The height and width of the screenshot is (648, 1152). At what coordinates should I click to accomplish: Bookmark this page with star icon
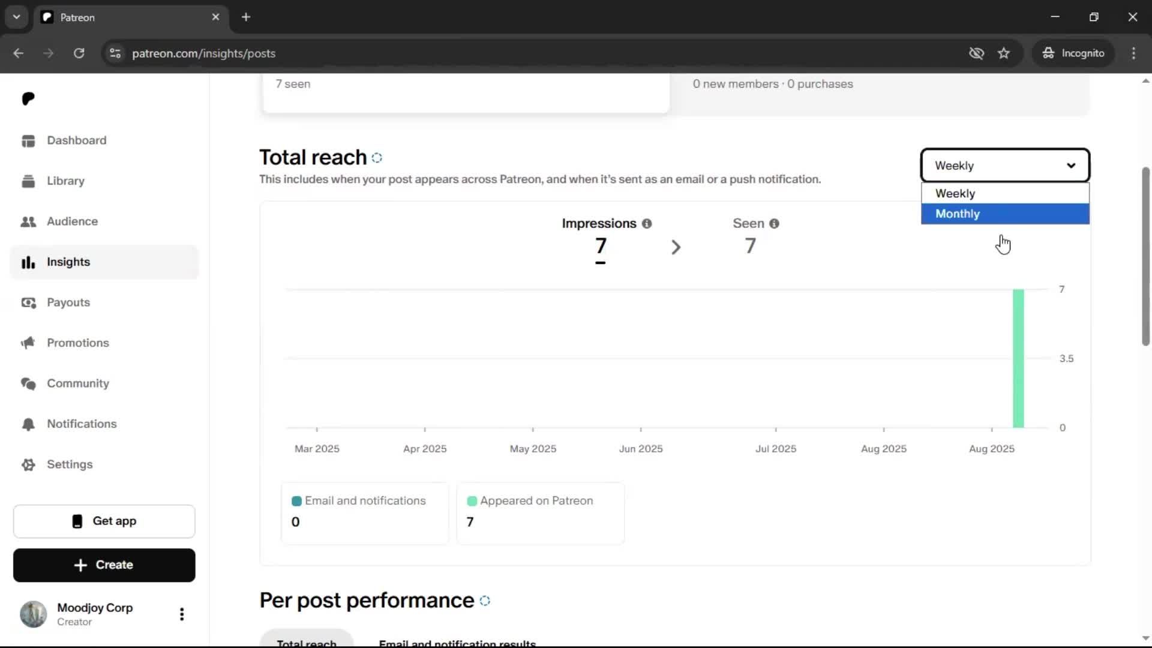tap(1004, 53)
